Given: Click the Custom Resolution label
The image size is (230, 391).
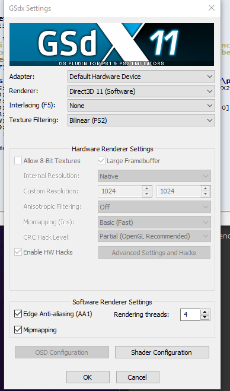Looking at the screenshot, I should click(51, 191).
